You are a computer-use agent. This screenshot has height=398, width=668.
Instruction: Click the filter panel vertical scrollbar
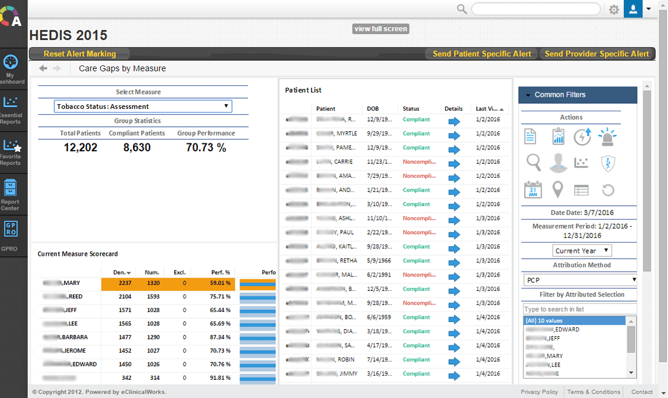click(647, 181)
